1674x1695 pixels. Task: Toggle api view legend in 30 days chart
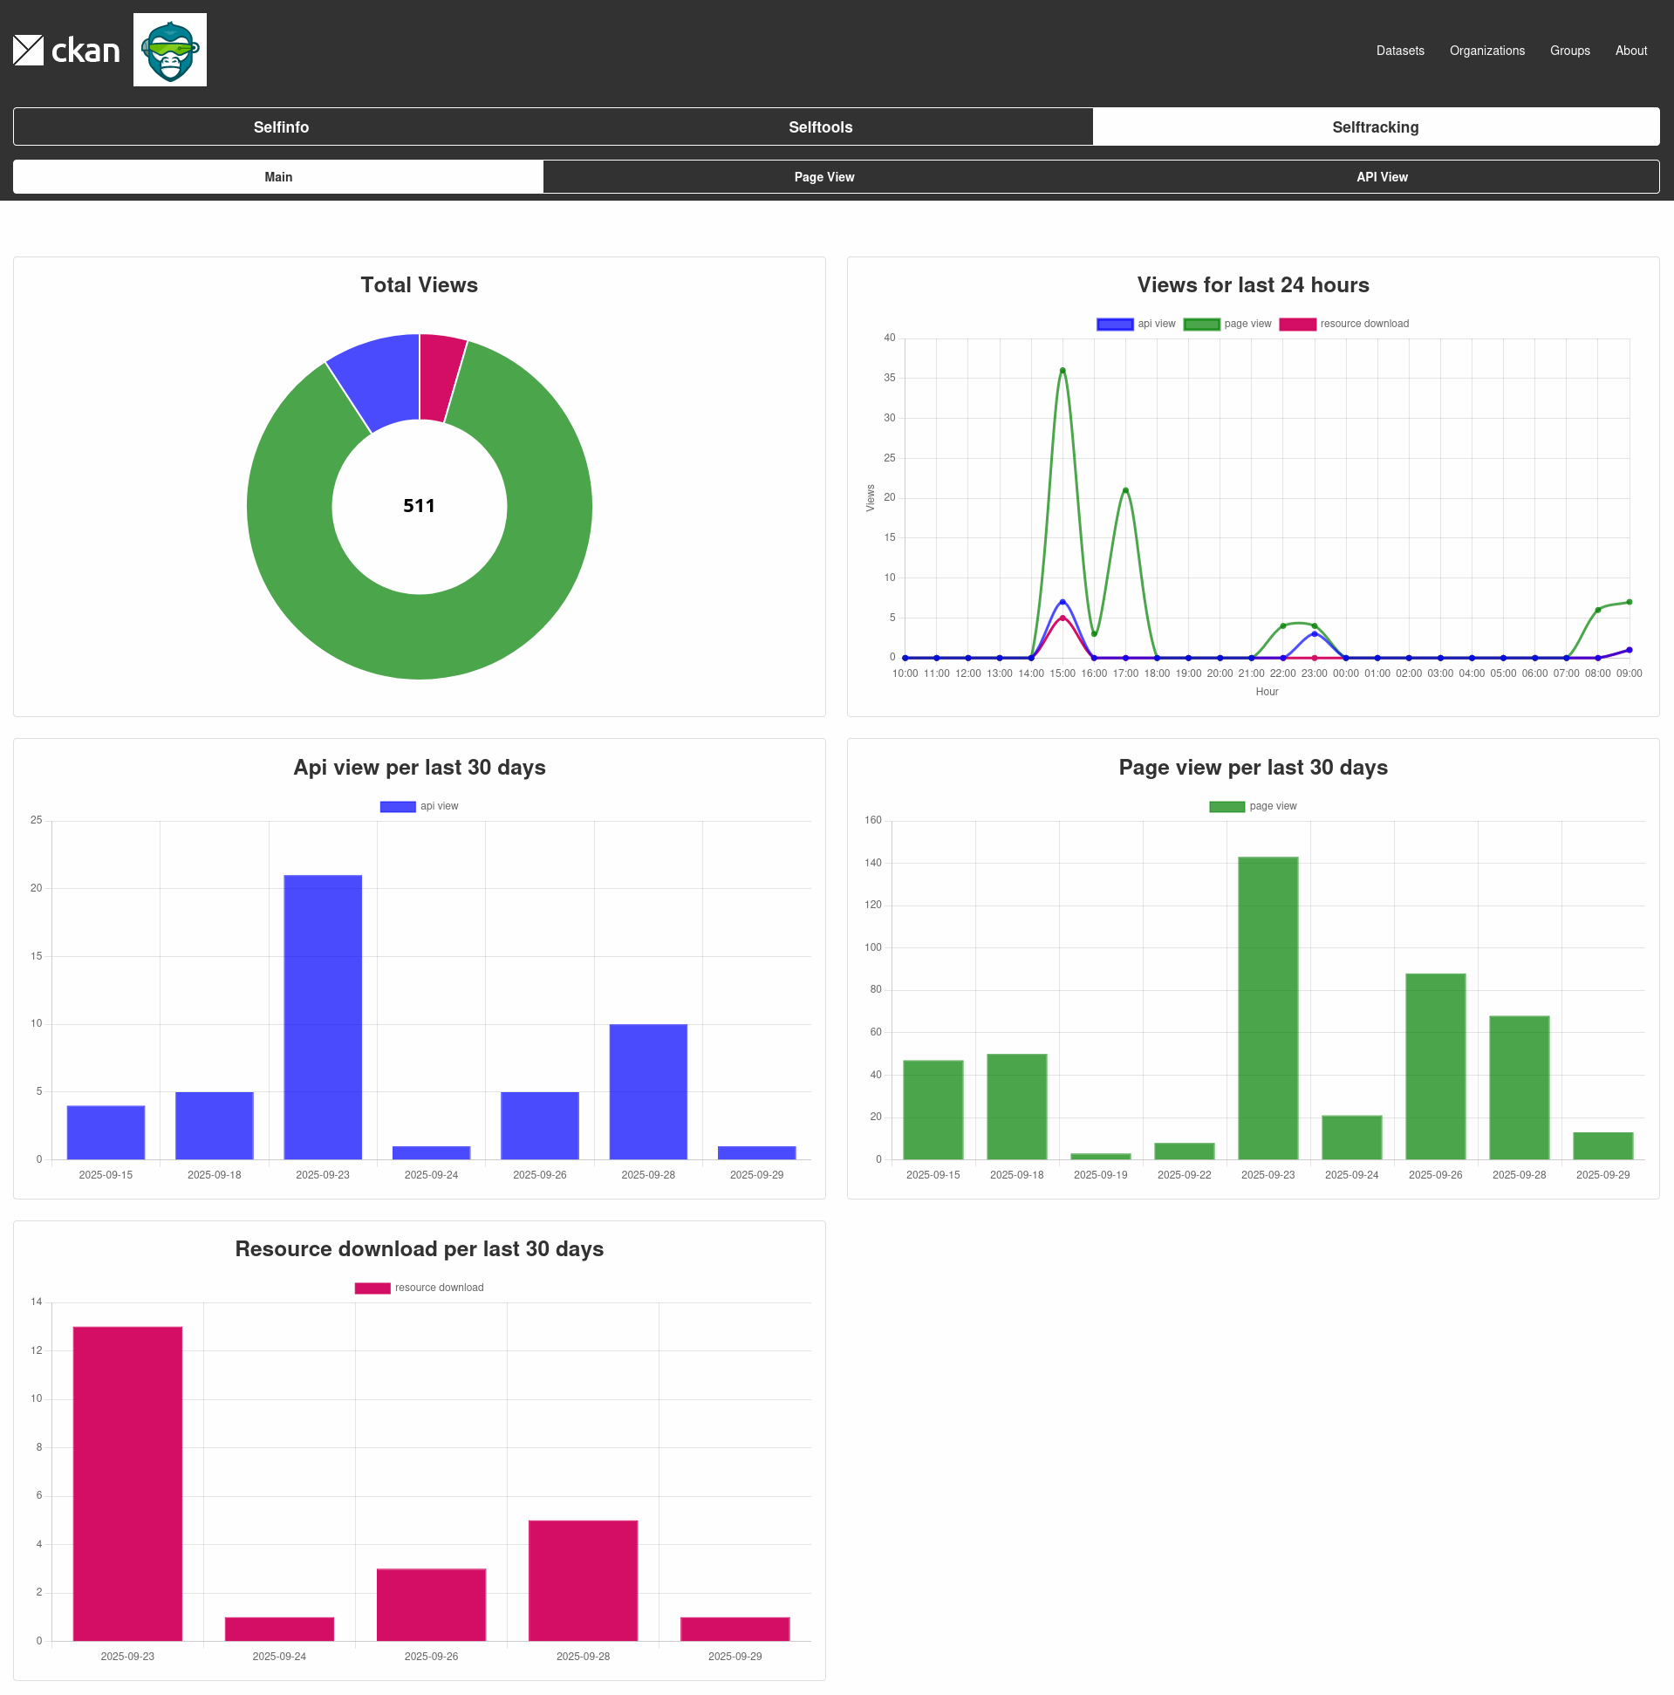pyautogui.click(x=419, y=806)
